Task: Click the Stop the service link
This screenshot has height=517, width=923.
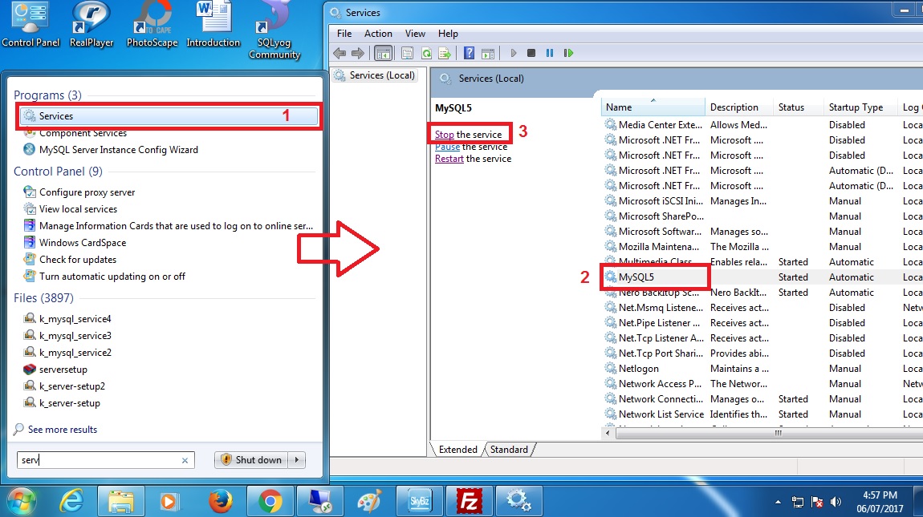Action: 445,135
